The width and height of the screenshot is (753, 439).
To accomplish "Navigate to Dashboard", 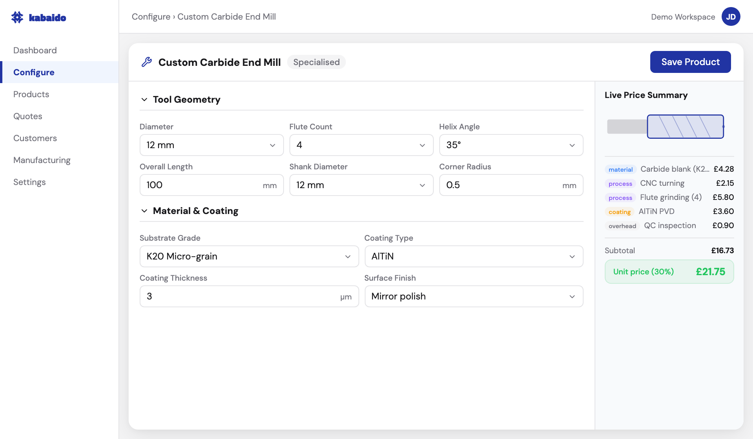I will coord(35,50).
